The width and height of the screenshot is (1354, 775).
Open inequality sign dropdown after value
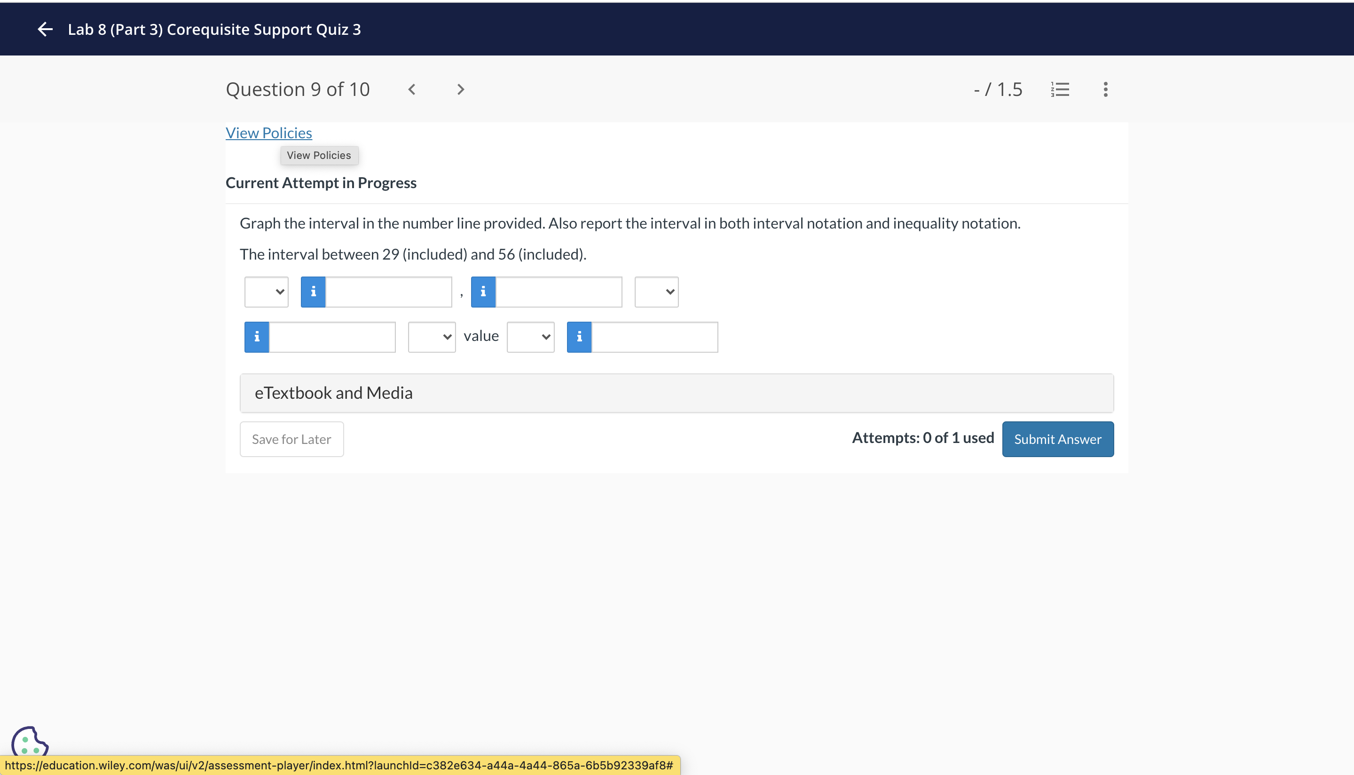pos(530,337)
